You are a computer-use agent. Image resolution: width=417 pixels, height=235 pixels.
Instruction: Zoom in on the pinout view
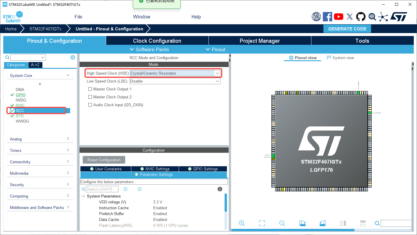[242, 223]
